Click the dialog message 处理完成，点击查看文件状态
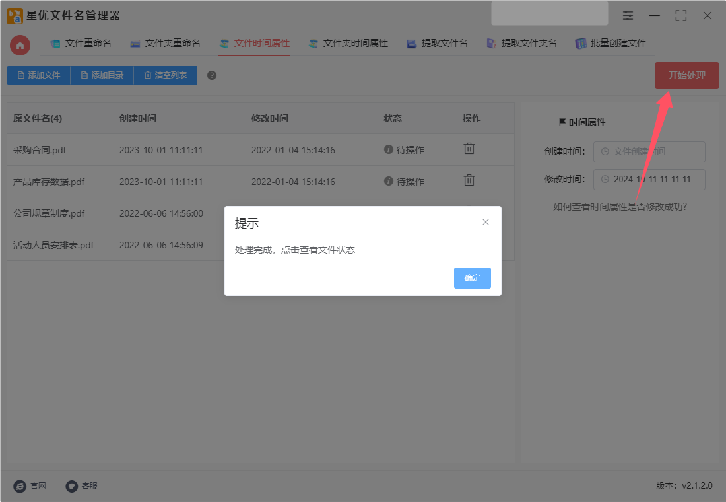The width and height of the screenshot is (726, 502). click(x=295, y=250)
